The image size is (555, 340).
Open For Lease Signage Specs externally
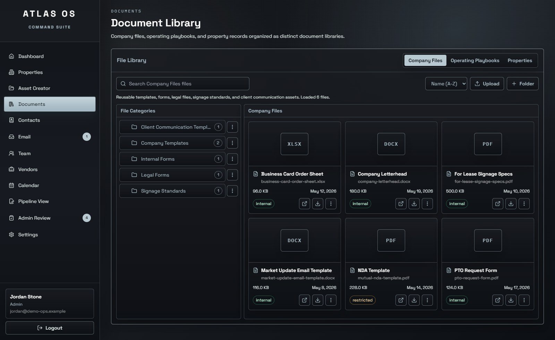[x=498, y=204]
